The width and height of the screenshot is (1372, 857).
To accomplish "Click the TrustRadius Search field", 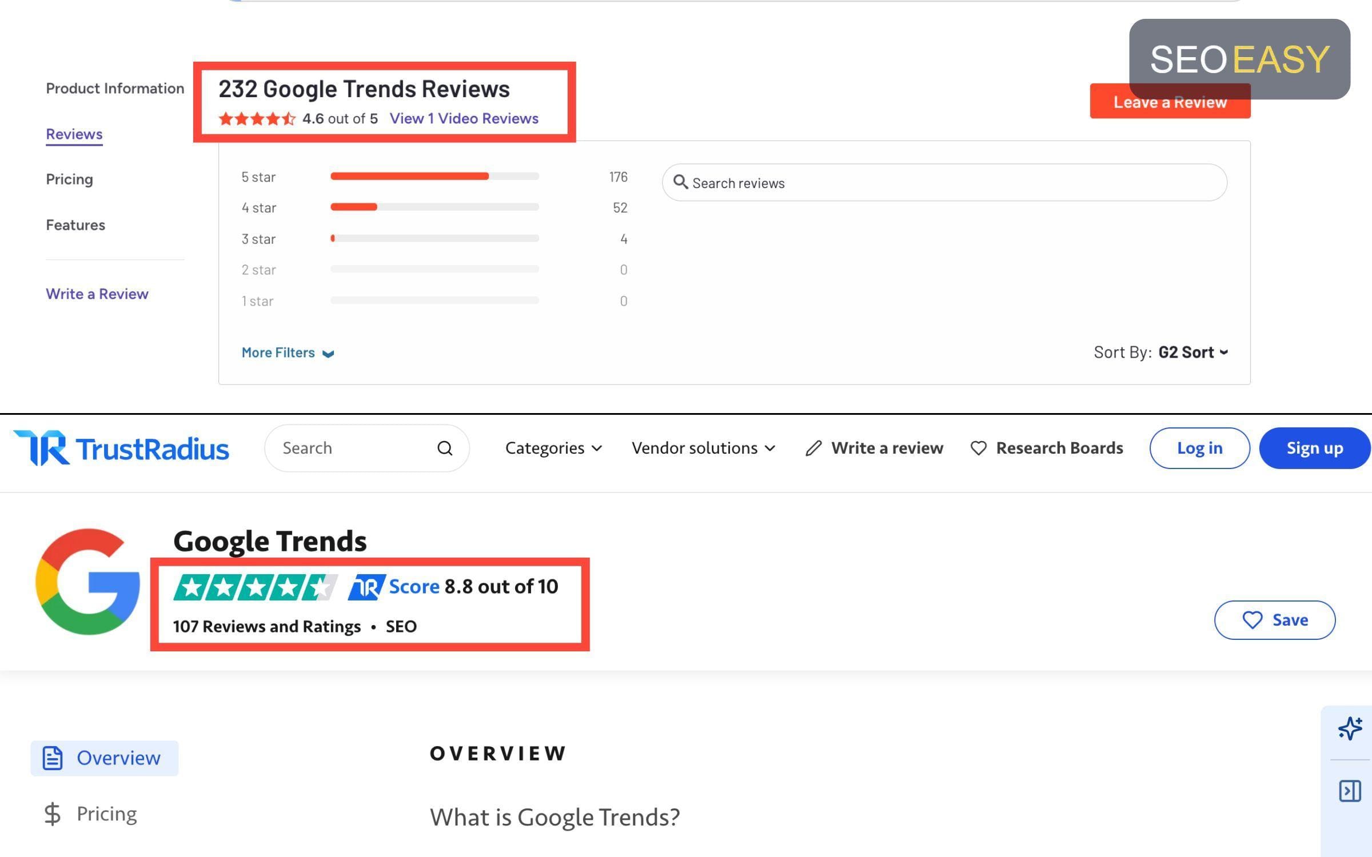I will pyautogui.click(x=366, y=448).
